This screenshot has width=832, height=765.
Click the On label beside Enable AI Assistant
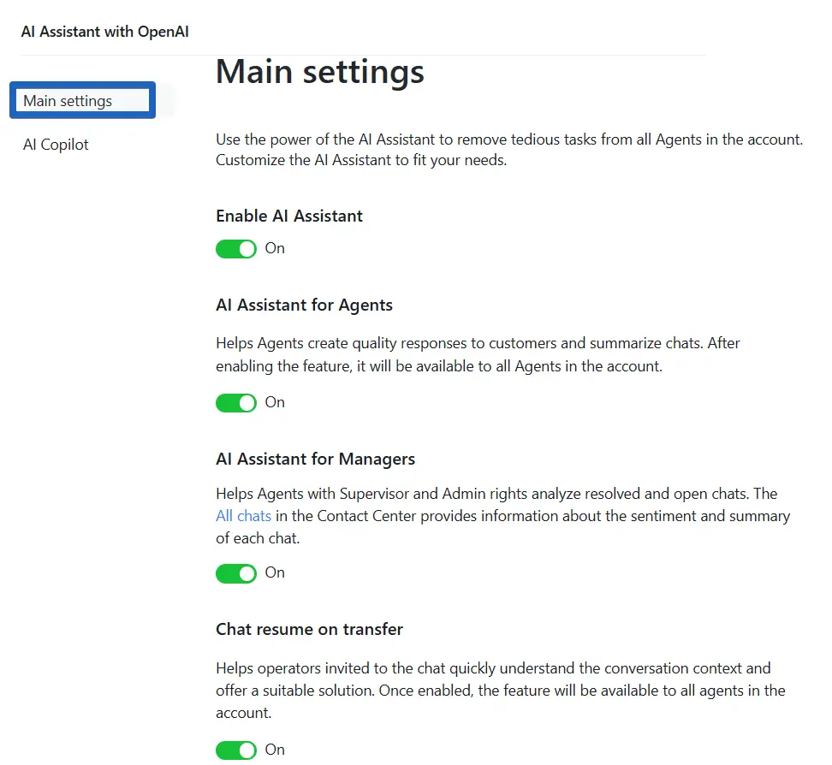point(275,248)
